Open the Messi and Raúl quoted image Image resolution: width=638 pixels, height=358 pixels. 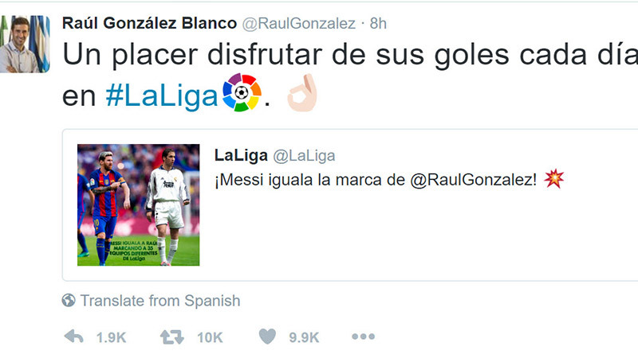pos(139,204)
